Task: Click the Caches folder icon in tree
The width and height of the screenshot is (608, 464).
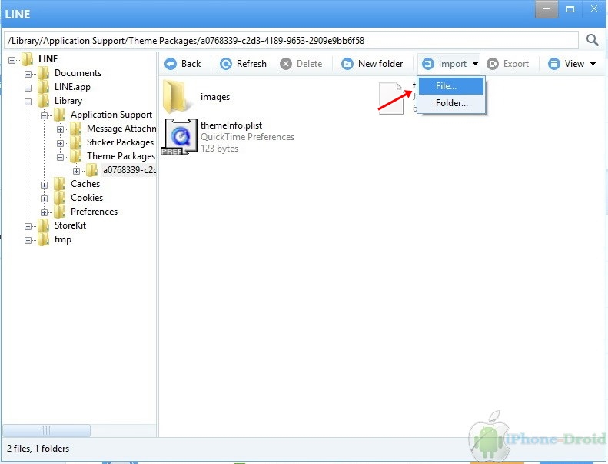Action: (x=60, y=184)
